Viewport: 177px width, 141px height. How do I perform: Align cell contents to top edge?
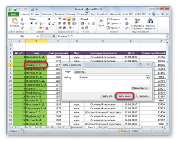pyautogui.click(x=60, y=19)
